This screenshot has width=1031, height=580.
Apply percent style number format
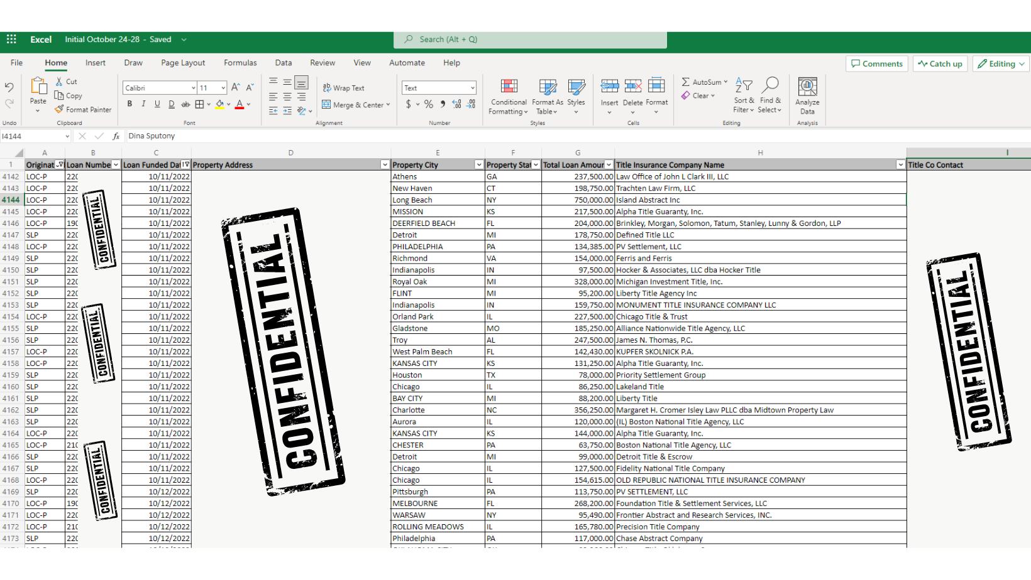coord(429,104)
